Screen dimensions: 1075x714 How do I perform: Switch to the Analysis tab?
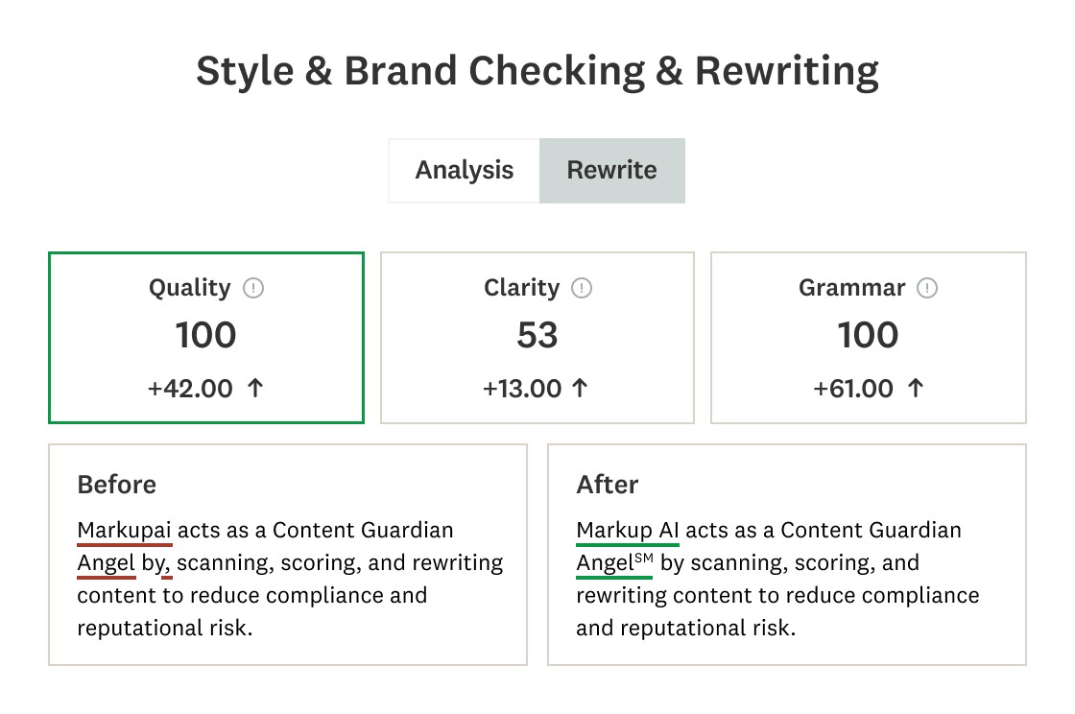[x=464, y=170]
